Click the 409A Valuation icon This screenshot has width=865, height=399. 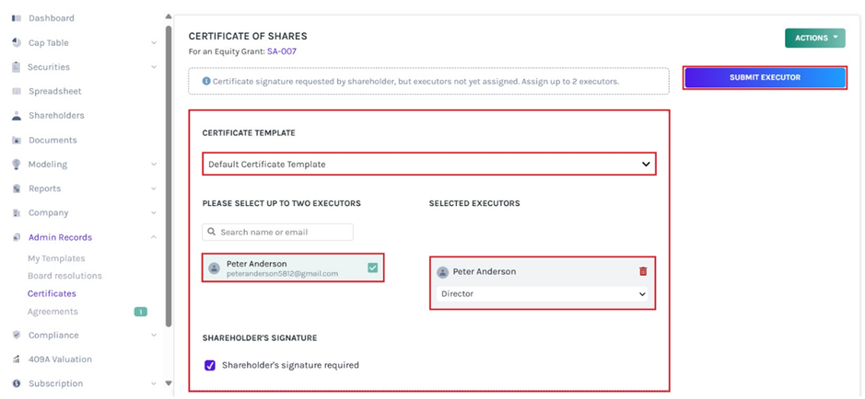[x=17, y=359]
